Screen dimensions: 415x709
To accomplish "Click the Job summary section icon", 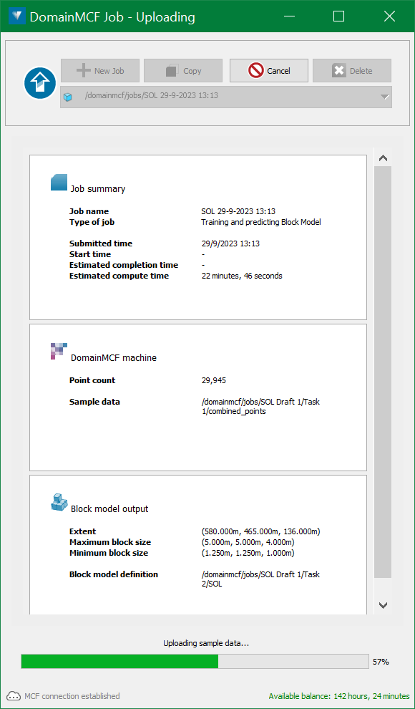I will pyautogui.click(x=59, y=182).
